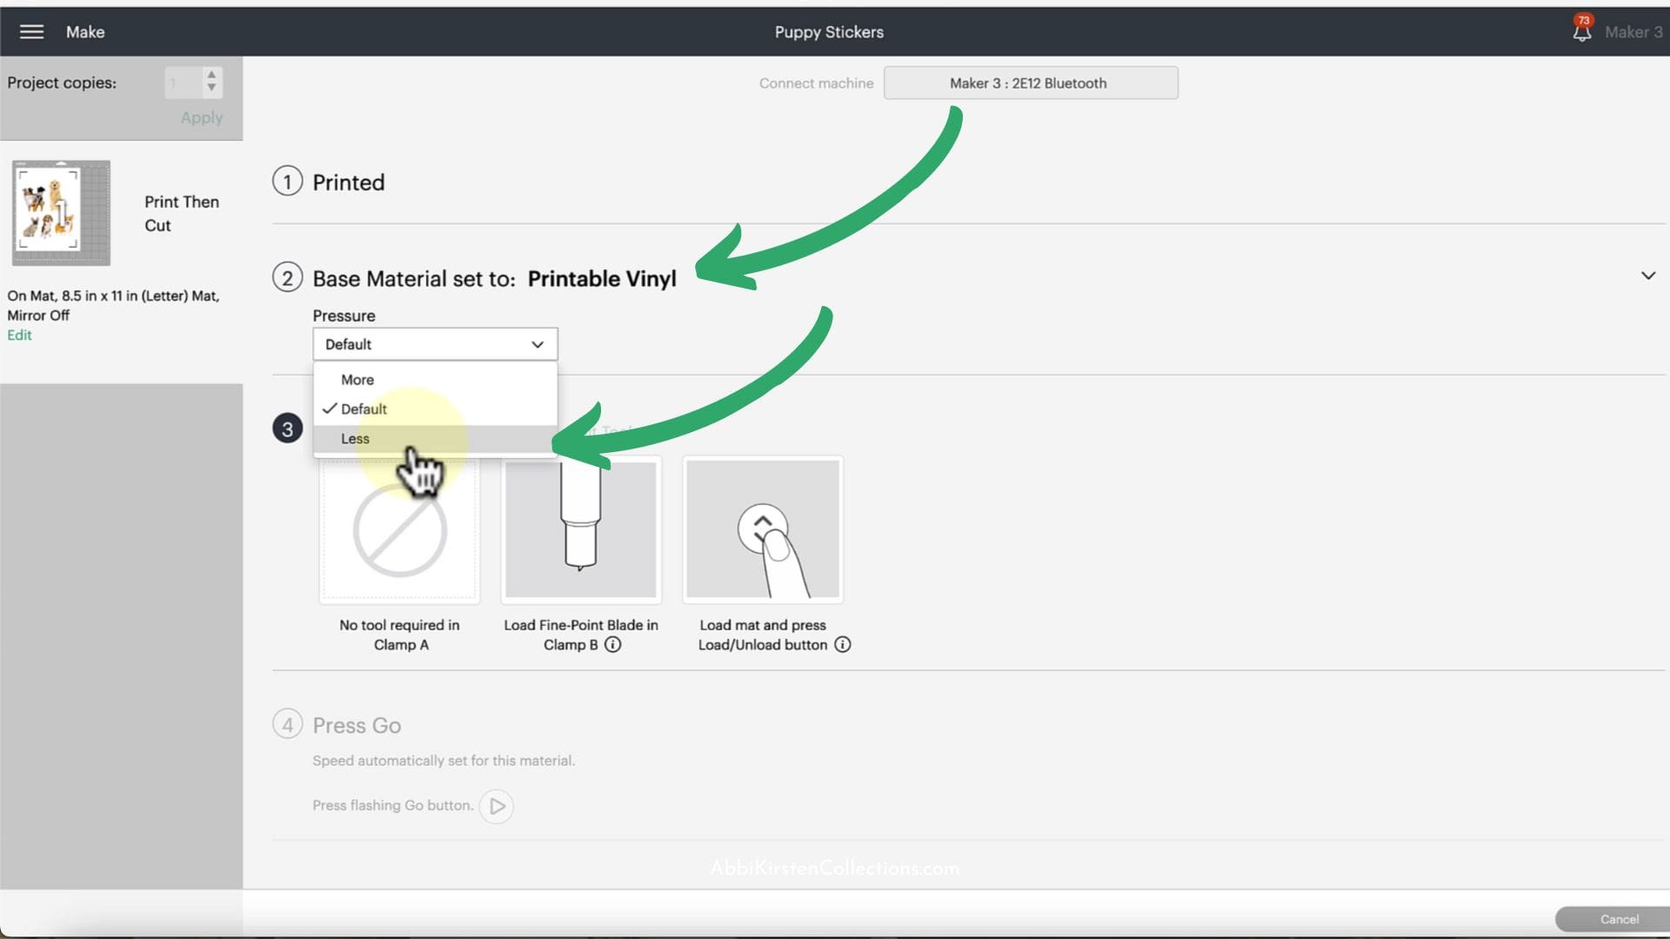Select the Print Then Cut mat thumbnail
The image size is (1670, 939).
tap(61, 213)
